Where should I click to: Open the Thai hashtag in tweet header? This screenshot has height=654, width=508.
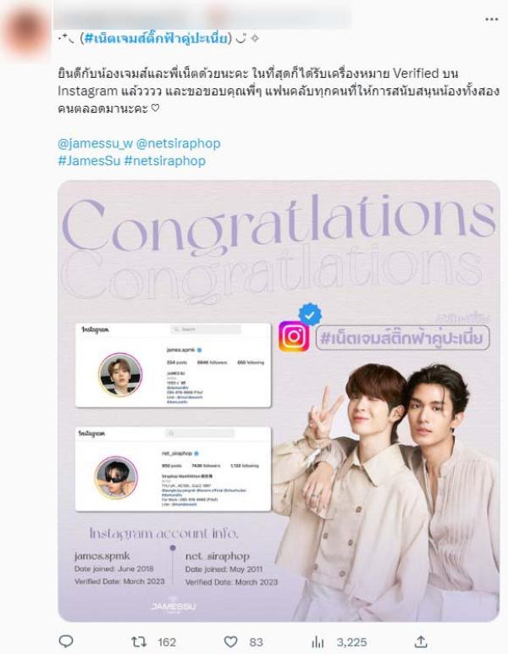(x=157, y=39)
